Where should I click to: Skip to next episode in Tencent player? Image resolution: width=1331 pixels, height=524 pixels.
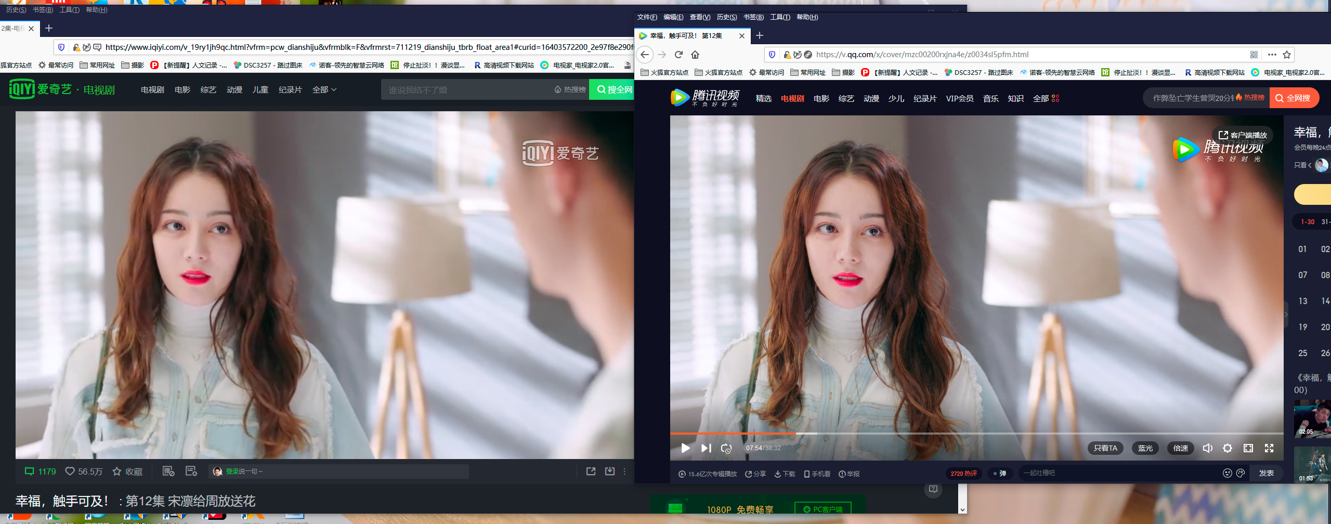706,448
